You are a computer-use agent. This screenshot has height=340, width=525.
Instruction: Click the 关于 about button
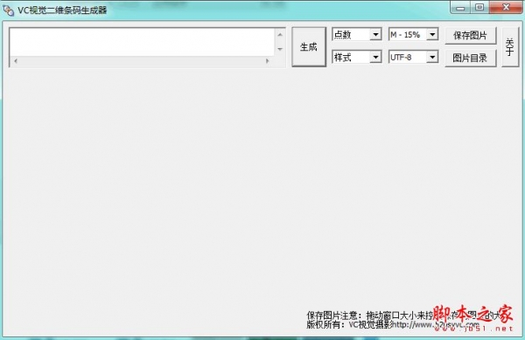tap(510, 47)
